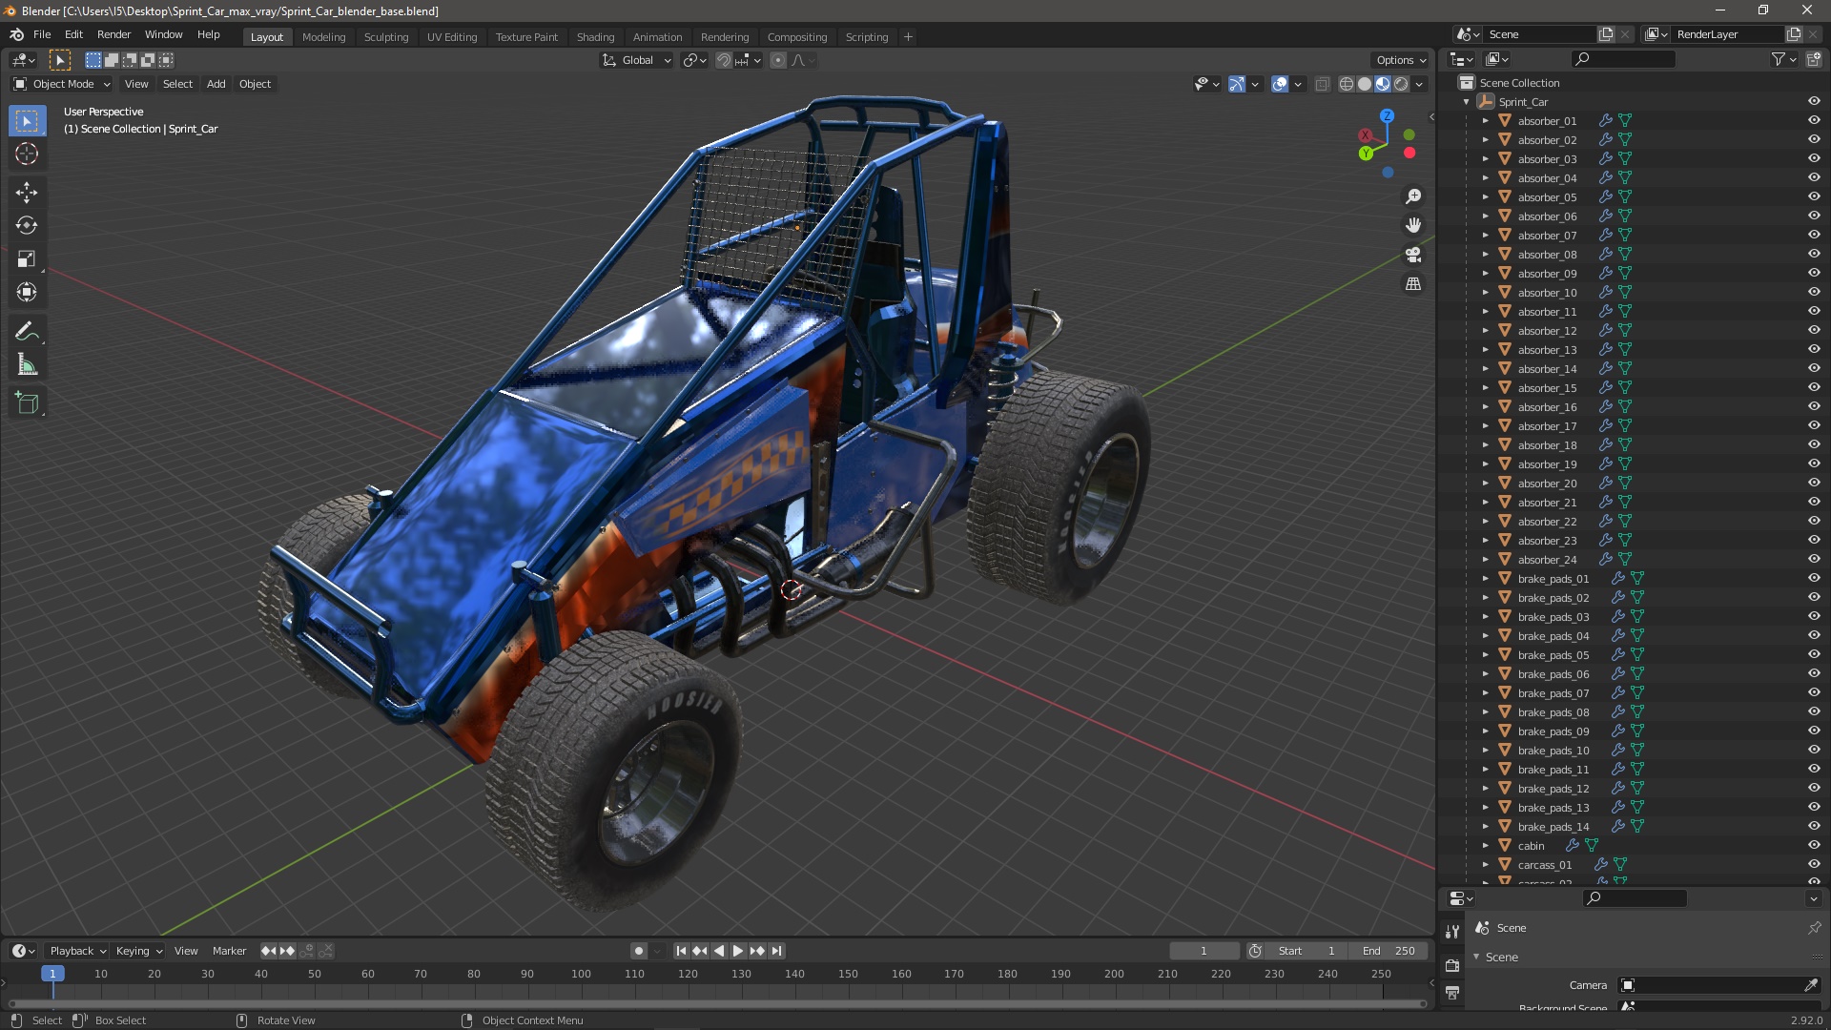Click the Camera field eyedropper
This screenshot has height=1030, width=1831.
coord(1811,985)
